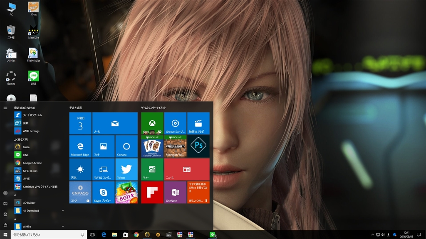Click the 予定と近況 group header
The width and height of the screenshot is (426, 239).
coord(76,107)
